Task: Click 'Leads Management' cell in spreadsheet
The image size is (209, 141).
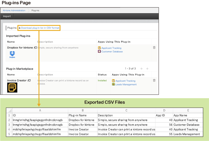Action: [188, 134]
